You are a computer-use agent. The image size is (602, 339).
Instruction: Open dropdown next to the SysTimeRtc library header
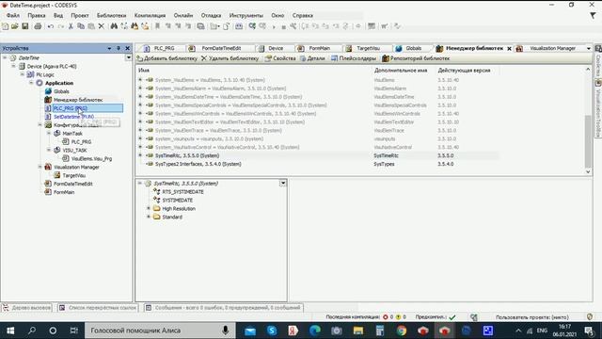283,184
